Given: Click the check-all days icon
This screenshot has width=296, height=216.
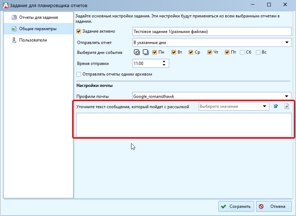Looking at the screenshot, I should coord(137,52).
